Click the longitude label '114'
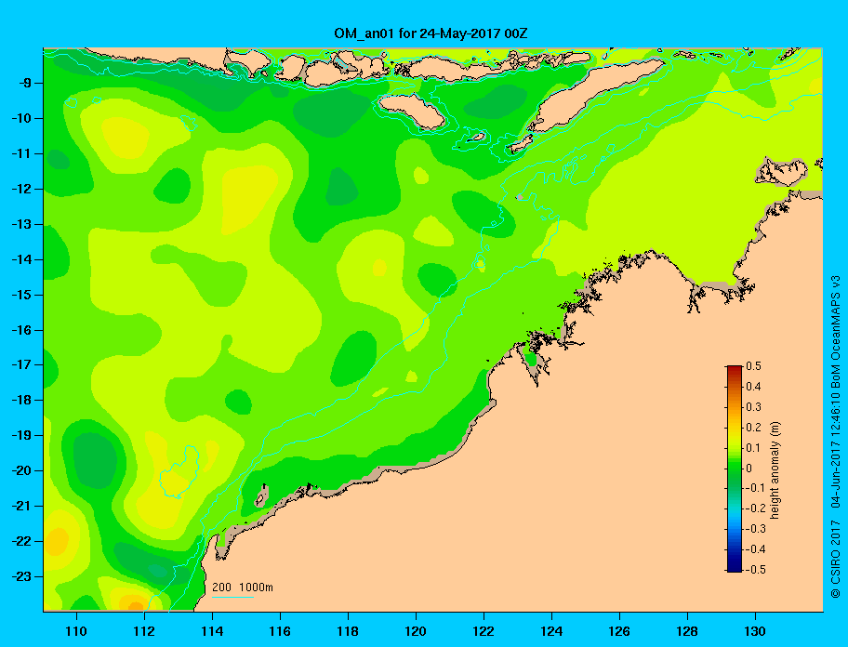The image size is (848, 647). click(212, 631)
